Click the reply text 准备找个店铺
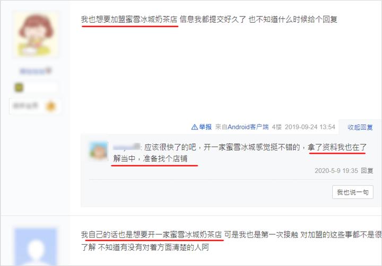This screenshot has height=266, width=382. pos(166,158)
